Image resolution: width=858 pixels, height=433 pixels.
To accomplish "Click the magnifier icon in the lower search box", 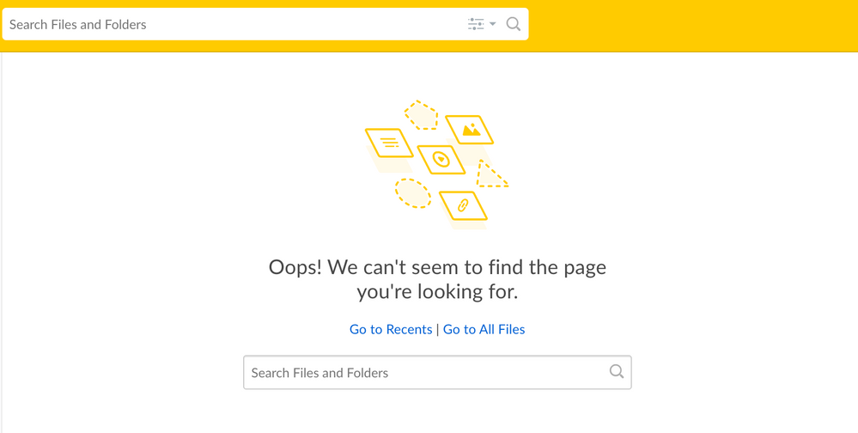I will pyautogui.click(x=616, y=372).
